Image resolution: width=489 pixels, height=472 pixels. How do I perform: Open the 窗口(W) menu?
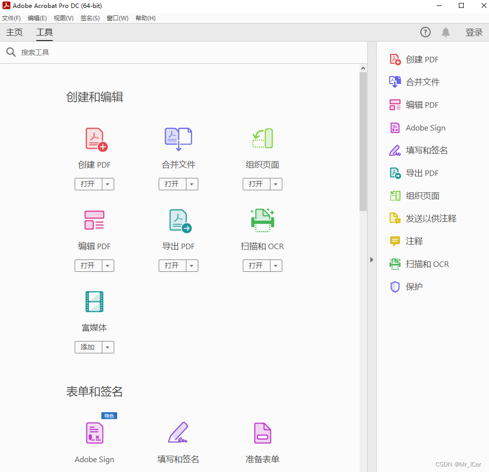[x=118, y=18]
